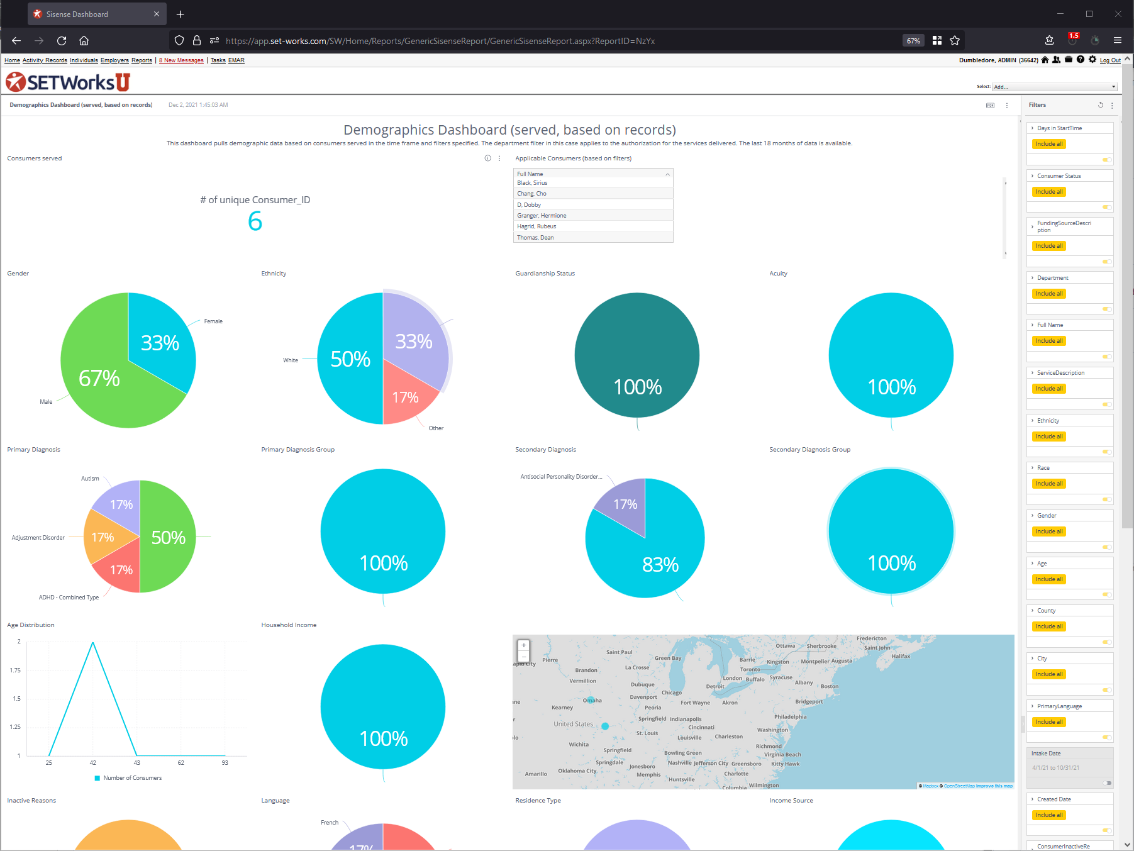Click the SETWorks home icon in header
Image resolution: width=1134 pixels, height=851 pixels.
1045,60
